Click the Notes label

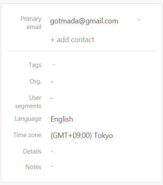33,167
